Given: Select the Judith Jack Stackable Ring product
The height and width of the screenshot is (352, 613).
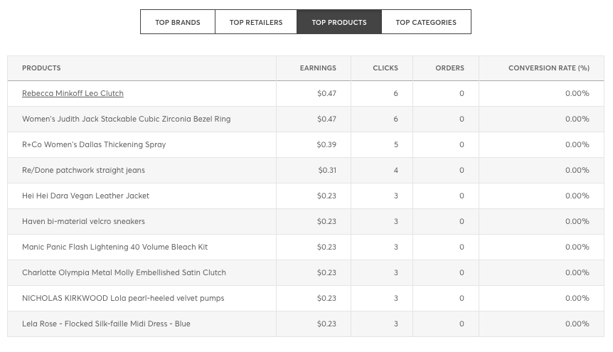Looking at the screenshot, I should pos(126,119).
